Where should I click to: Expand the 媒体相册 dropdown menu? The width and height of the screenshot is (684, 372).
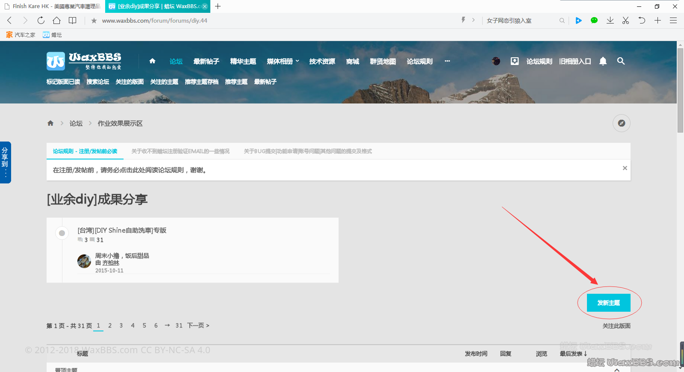[x=283, y=61]
